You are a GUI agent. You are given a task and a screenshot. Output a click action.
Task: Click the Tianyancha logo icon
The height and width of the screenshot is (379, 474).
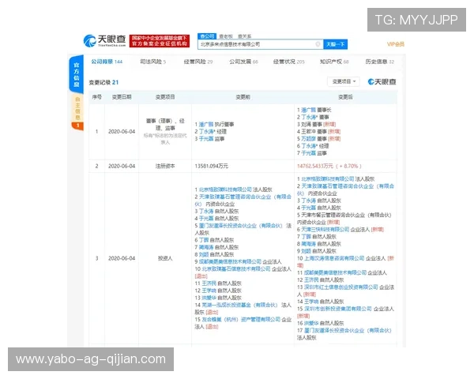(89, 41)
